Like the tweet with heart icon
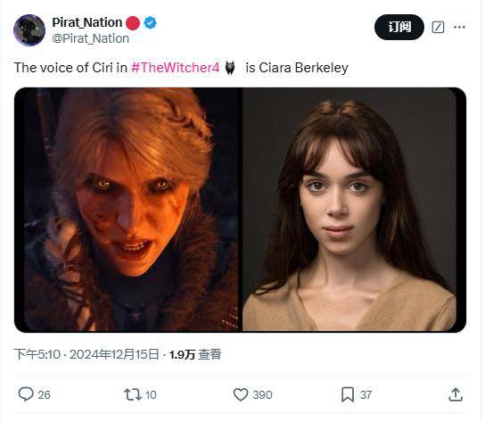Image resolution: width=493 pixels, height=422 pixels. (x=241, y=394)
